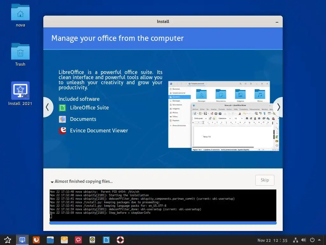The height and width of the screenshot is (245, 326).
Task: Open the blue document app taskbar icon
Action: 106,240
